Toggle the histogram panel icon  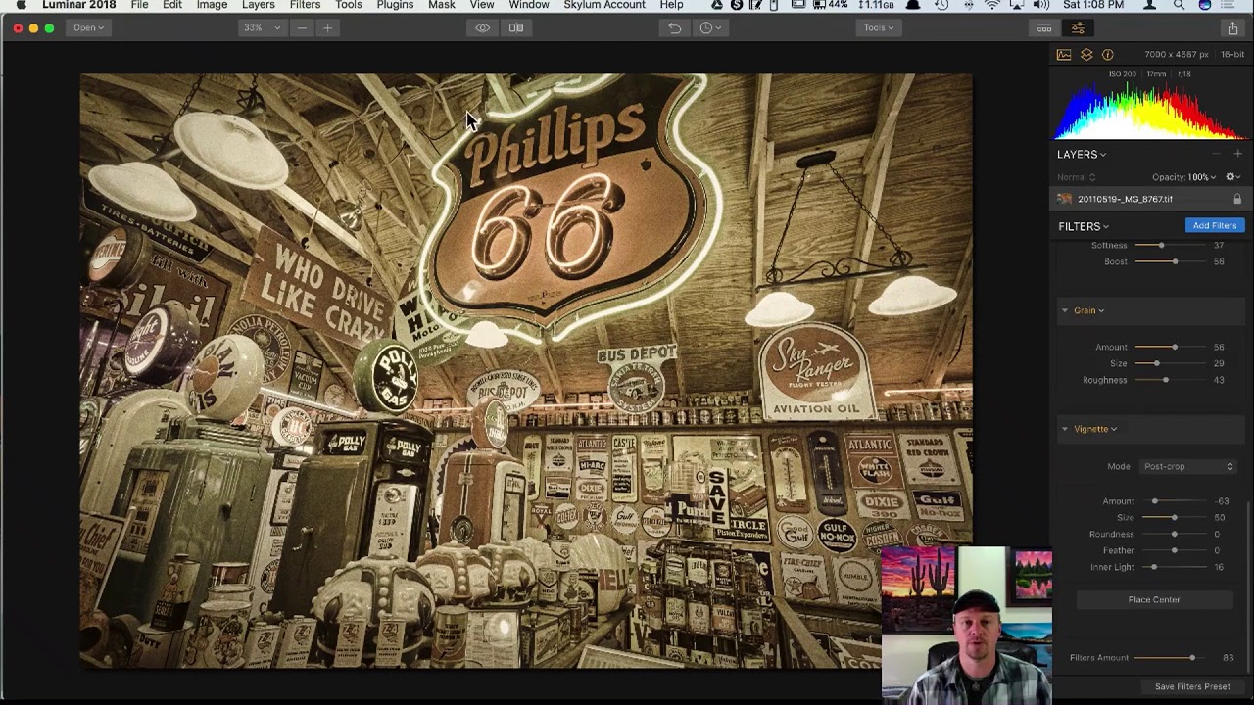pyautogui.click(x=1064, y=55)
